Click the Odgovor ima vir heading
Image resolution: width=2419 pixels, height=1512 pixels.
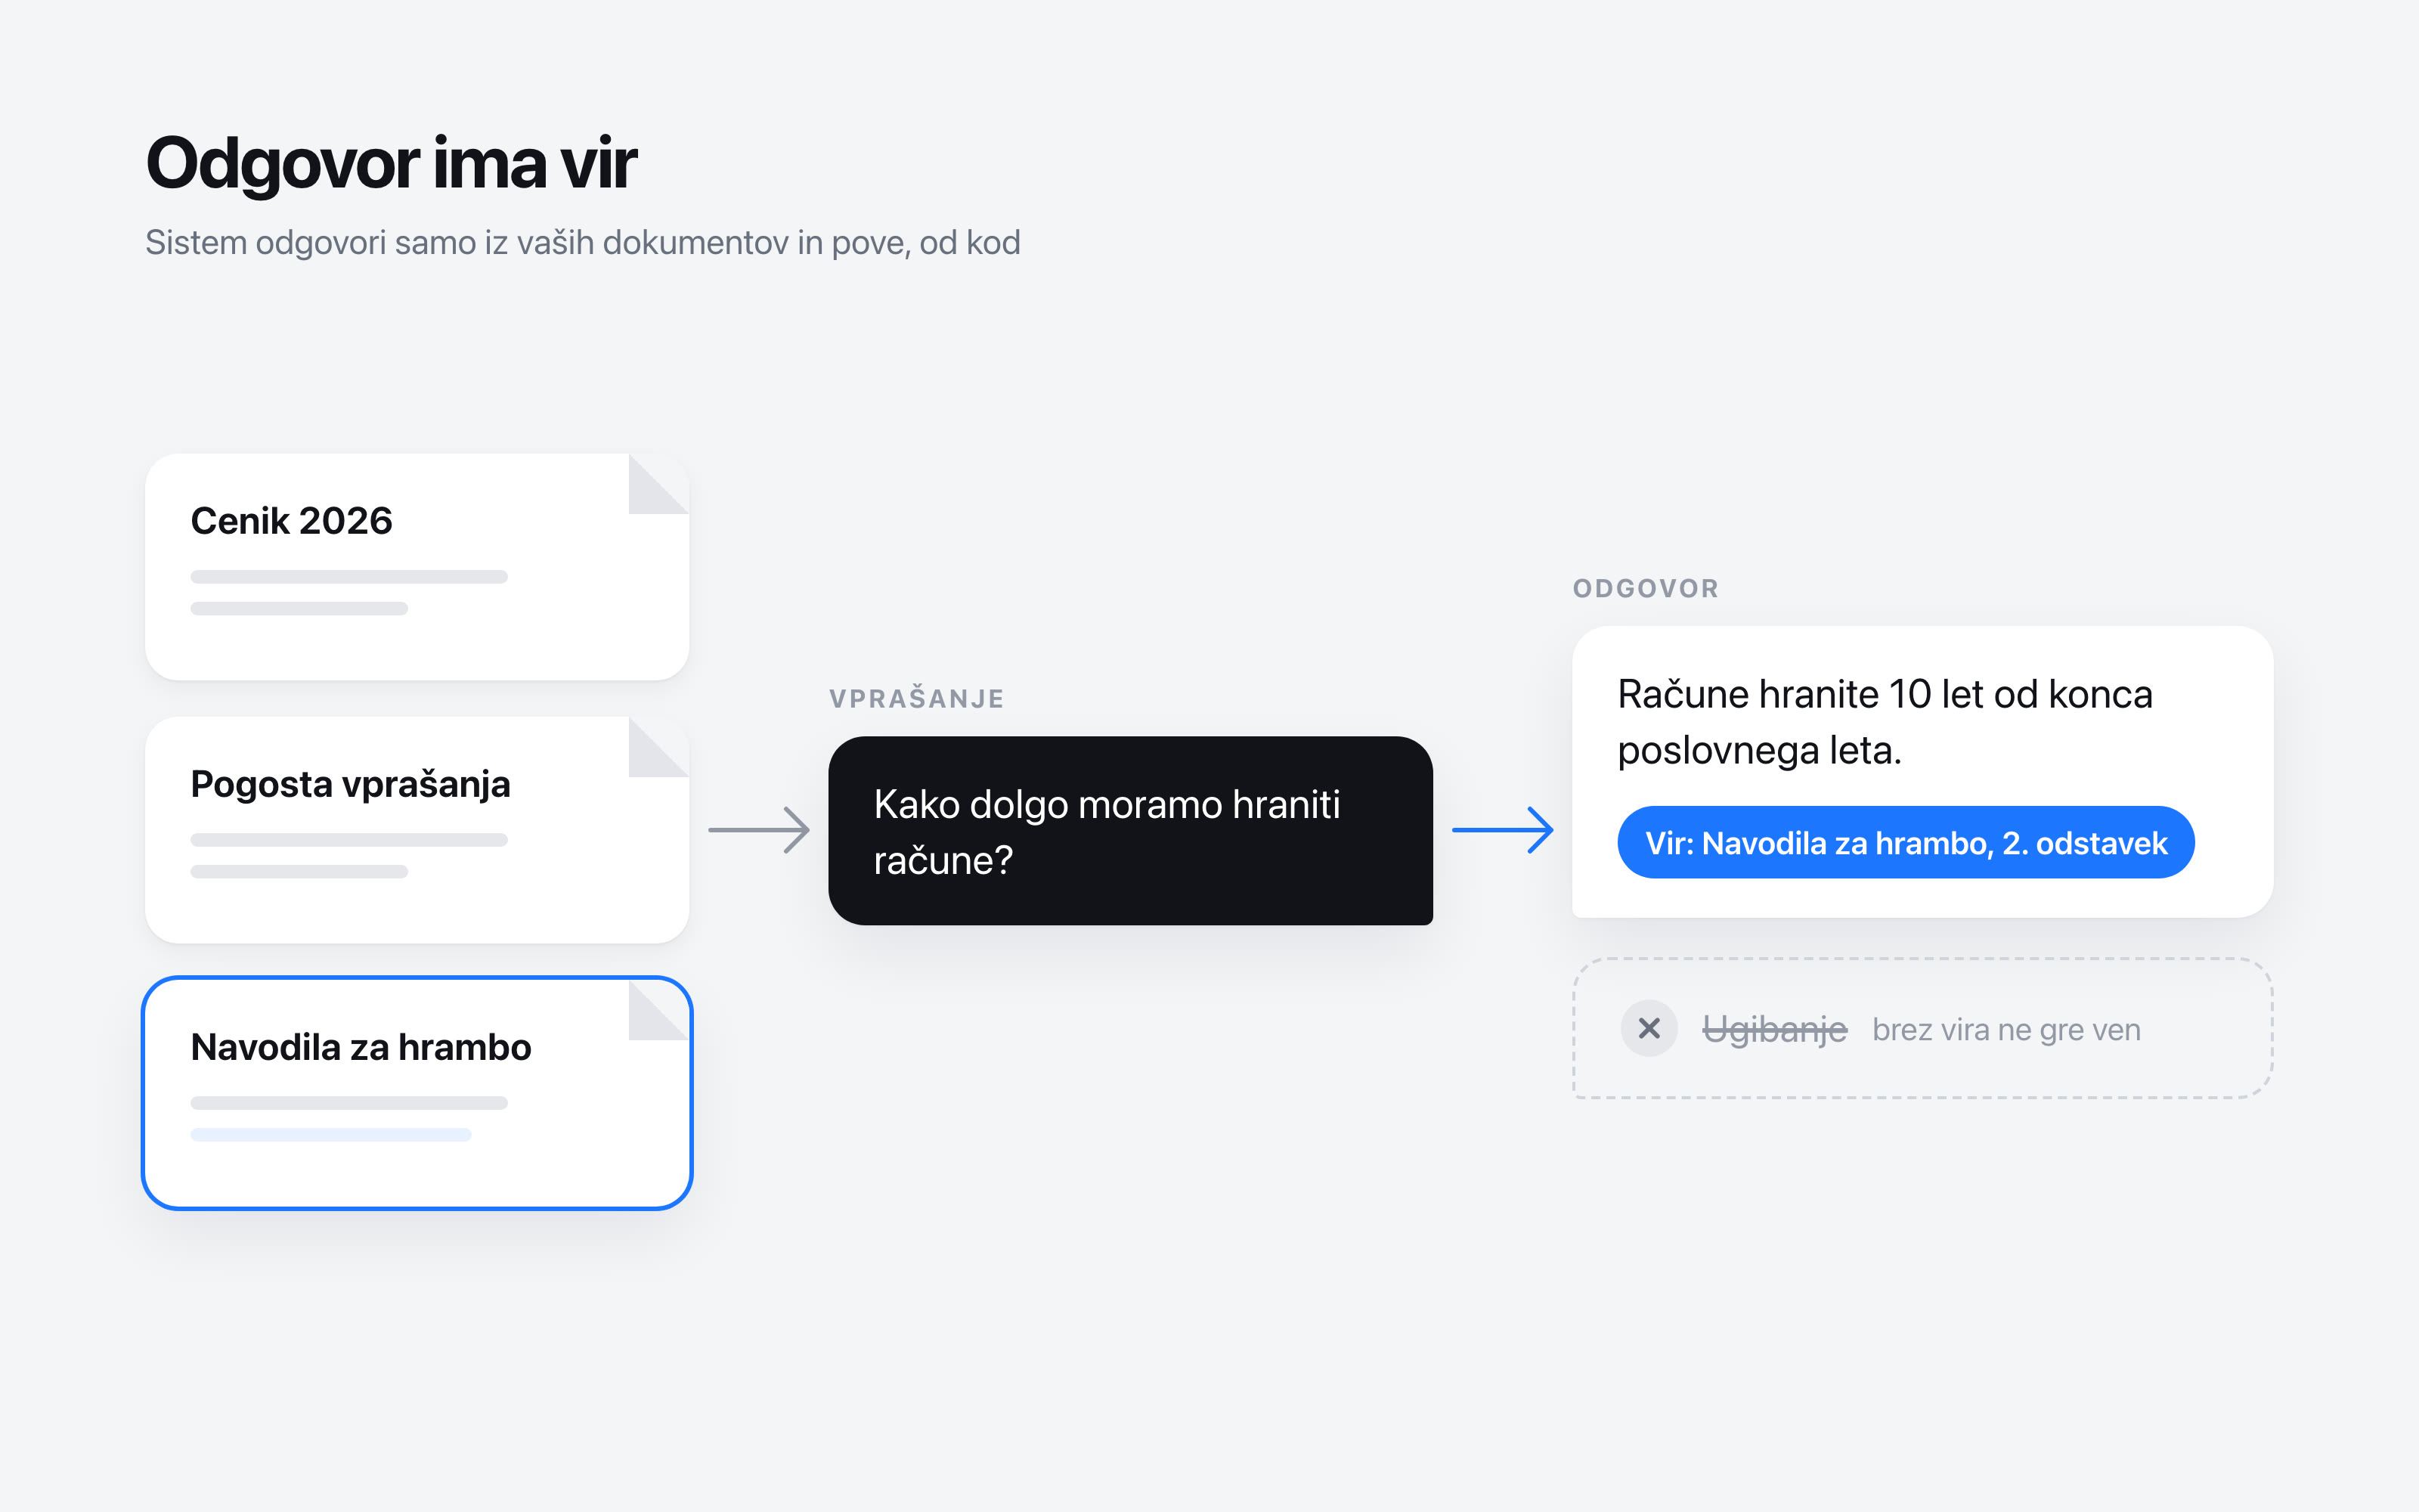point(391,163)
